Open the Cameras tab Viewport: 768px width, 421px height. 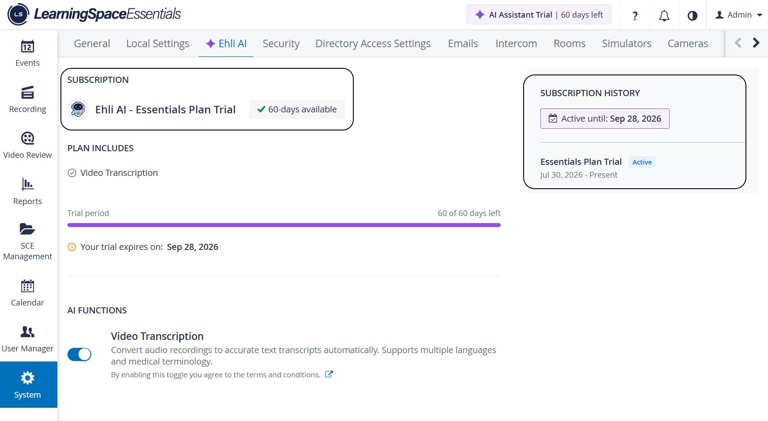click(688, 44)
